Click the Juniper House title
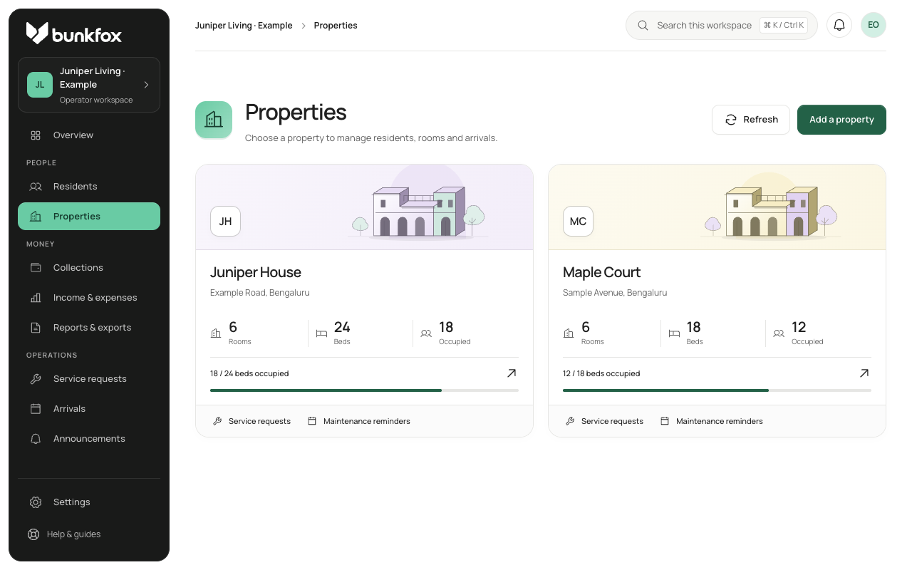912x570 pixels. (x=256, y=272)
